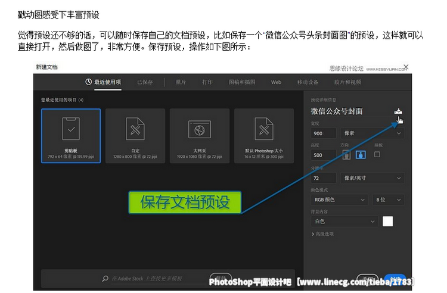Select the landscape orientation icon

[x=361, y=155]
